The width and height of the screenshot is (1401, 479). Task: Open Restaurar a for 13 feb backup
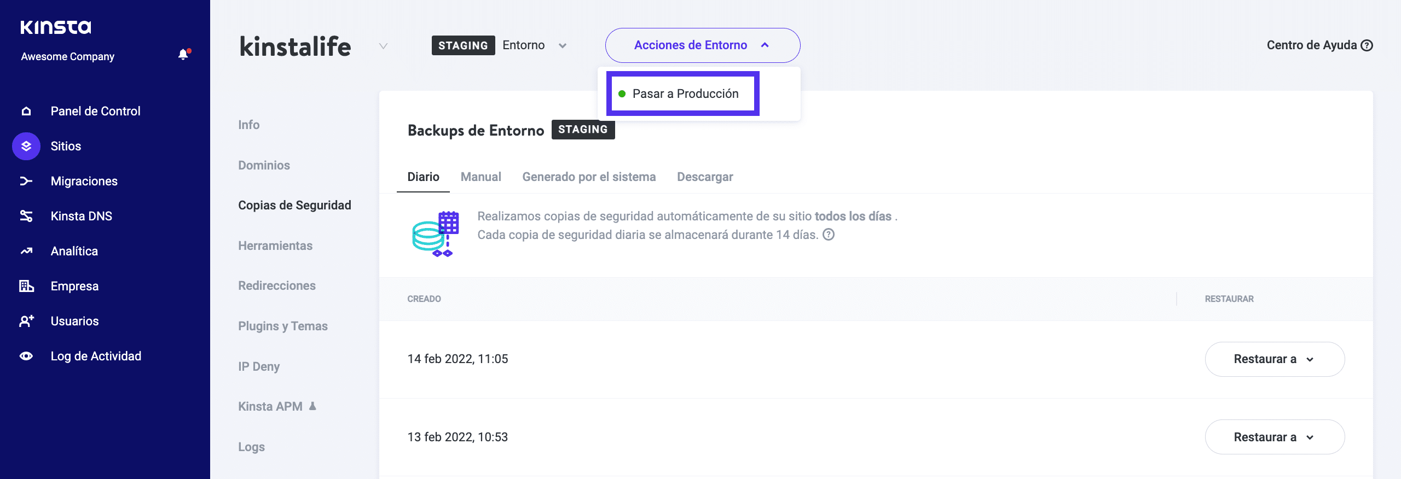pos(1274,437)
